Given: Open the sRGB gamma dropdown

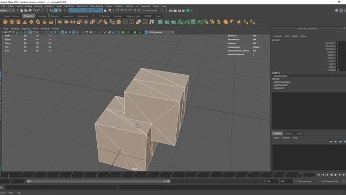Looking at the screenshot, I should pyautogui.click(x=162, y=32).
